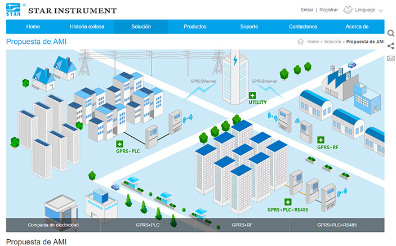Select Compania de electricidad tab

[54, 225]
